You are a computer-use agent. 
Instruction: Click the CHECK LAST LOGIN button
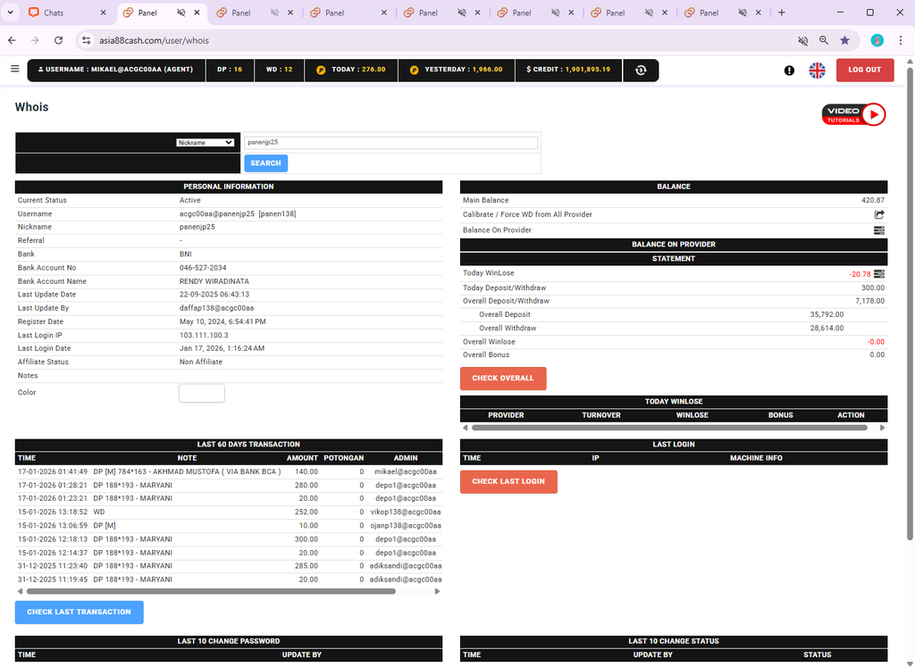click(x=508, y=481)
